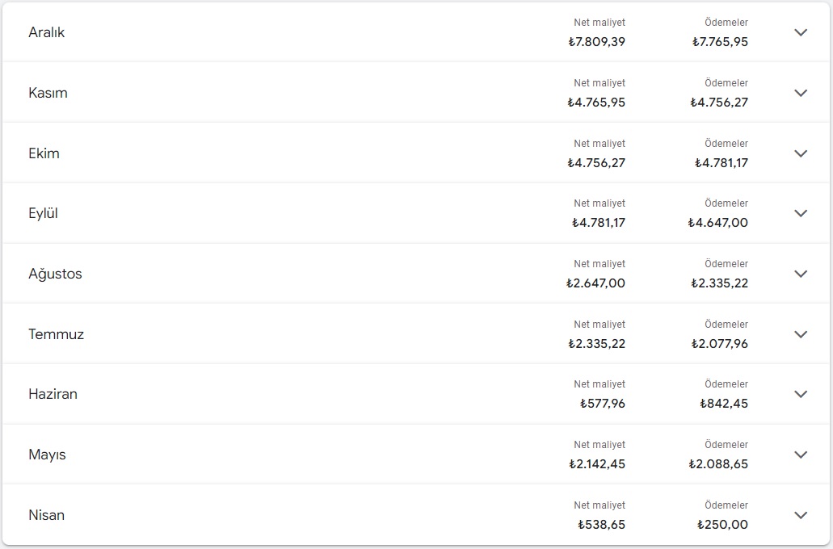833x549 pixels.
Task: Show Temmuz details via chevron
Action: (x=801, y=334)
